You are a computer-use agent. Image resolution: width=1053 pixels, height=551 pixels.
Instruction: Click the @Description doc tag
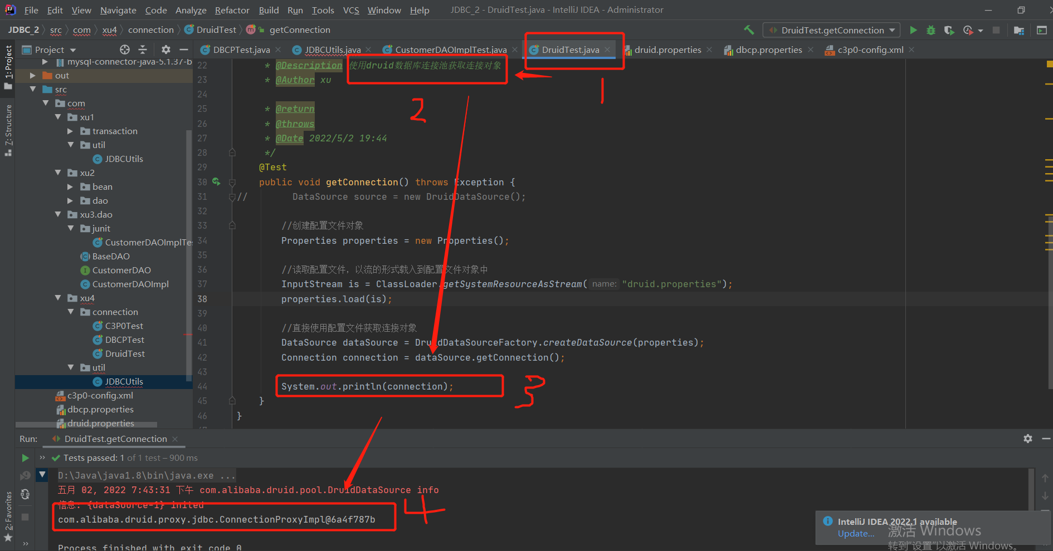(309, 65)
